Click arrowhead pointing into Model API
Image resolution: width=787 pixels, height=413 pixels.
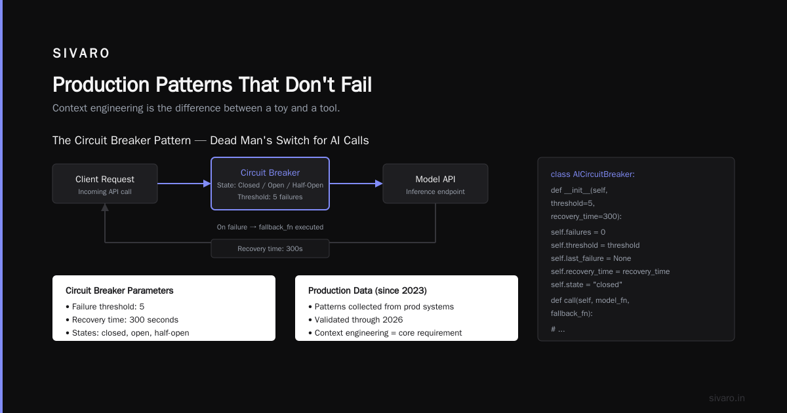point(379,184)
